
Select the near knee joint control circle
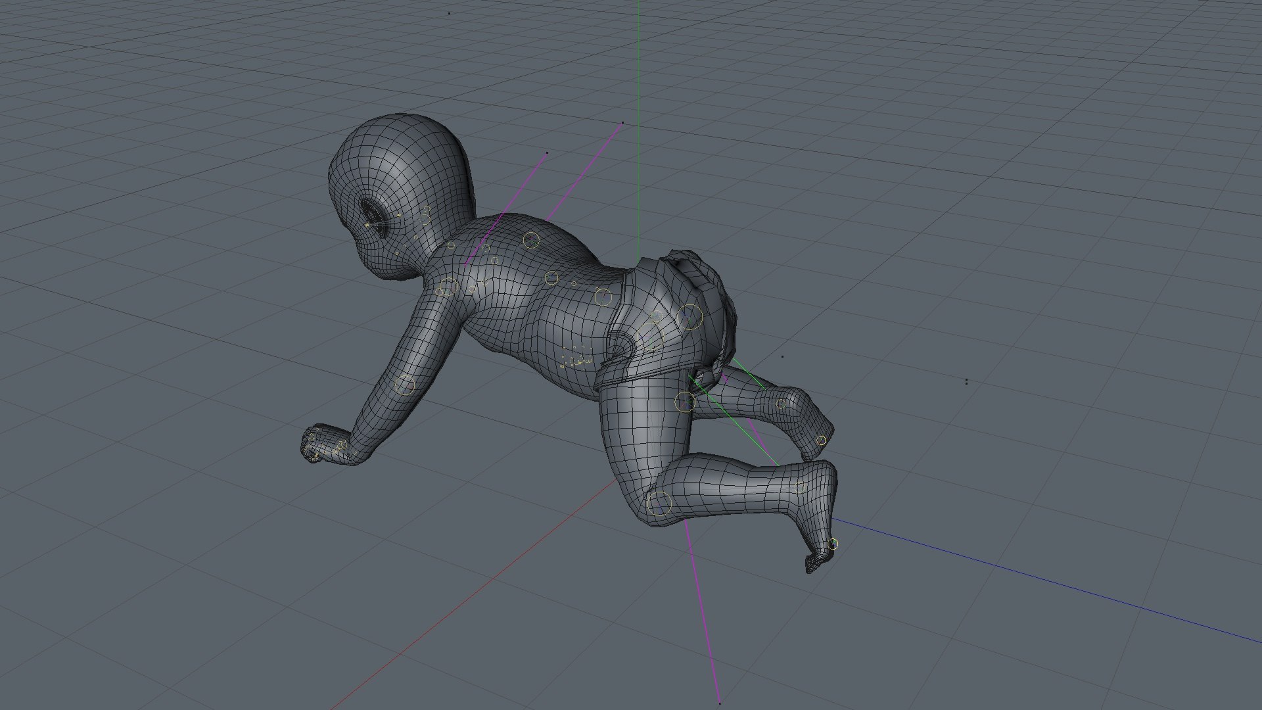click(659, 504)
